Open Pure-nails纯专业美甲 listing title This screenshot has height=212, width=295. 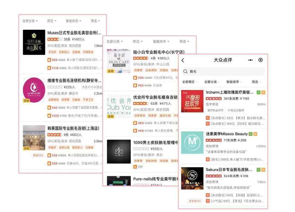coord(156,179)
